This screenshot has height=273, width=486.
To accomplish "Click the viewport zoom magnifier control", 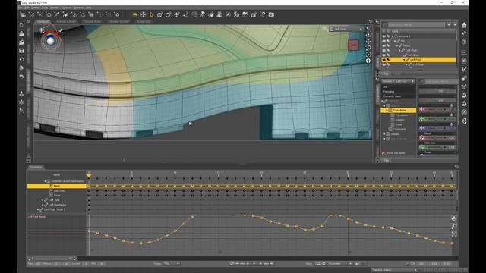I will click(x=368, y=48).
